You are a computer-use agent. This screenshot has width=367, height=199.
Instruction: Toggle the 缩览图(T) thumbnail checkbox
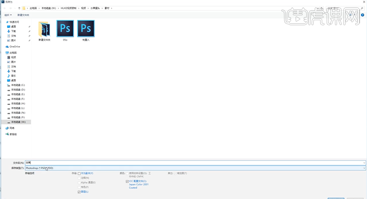175,173
